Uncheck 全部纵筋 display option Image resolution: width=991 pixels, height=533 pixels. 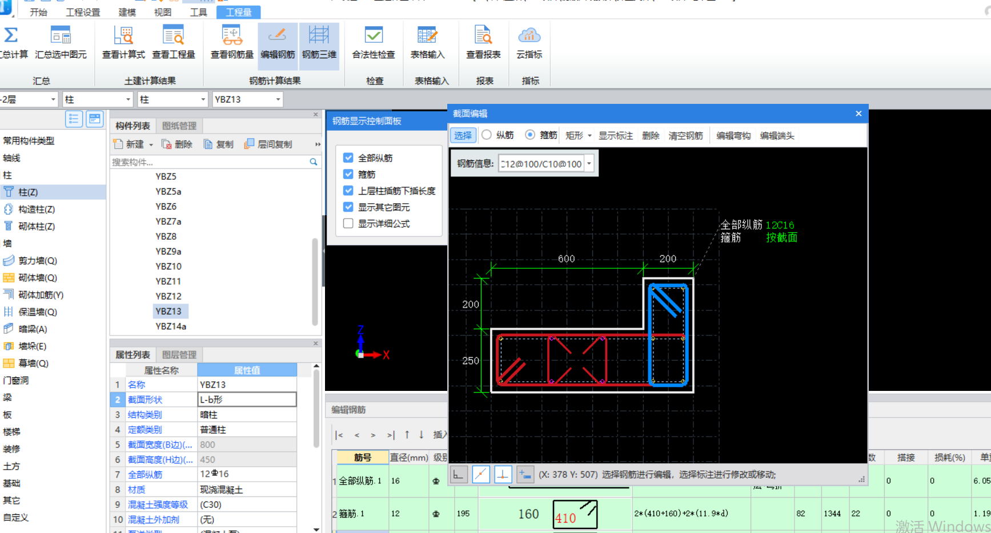click(348, 158)
